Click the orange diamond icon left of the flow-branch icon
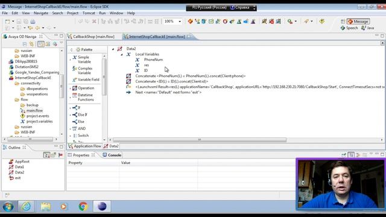Image resolution: width=386 pixels, height=217 pixels. (191, 22)
